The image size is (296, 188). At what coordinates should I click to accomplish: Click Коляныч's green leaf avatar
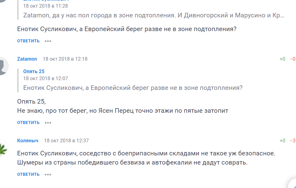tap(3, 147)
